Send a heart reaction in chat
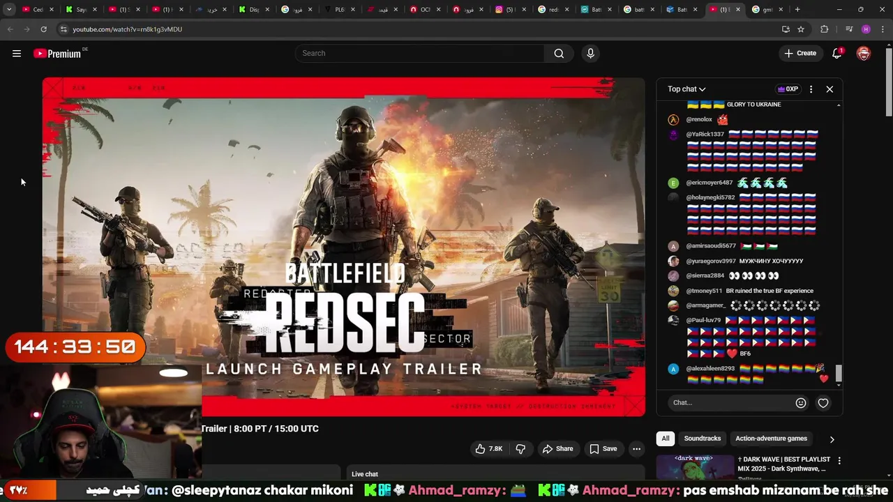 [x=823, y=403]
